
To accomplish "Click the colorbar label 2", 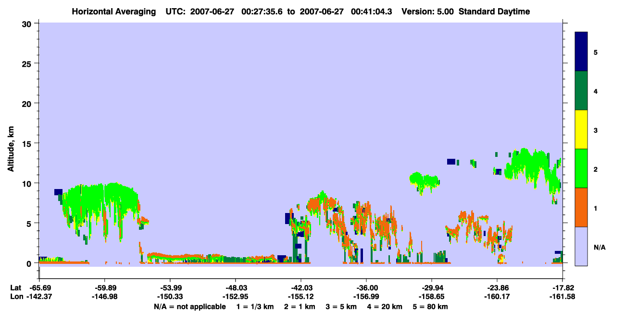I will 595,169.
